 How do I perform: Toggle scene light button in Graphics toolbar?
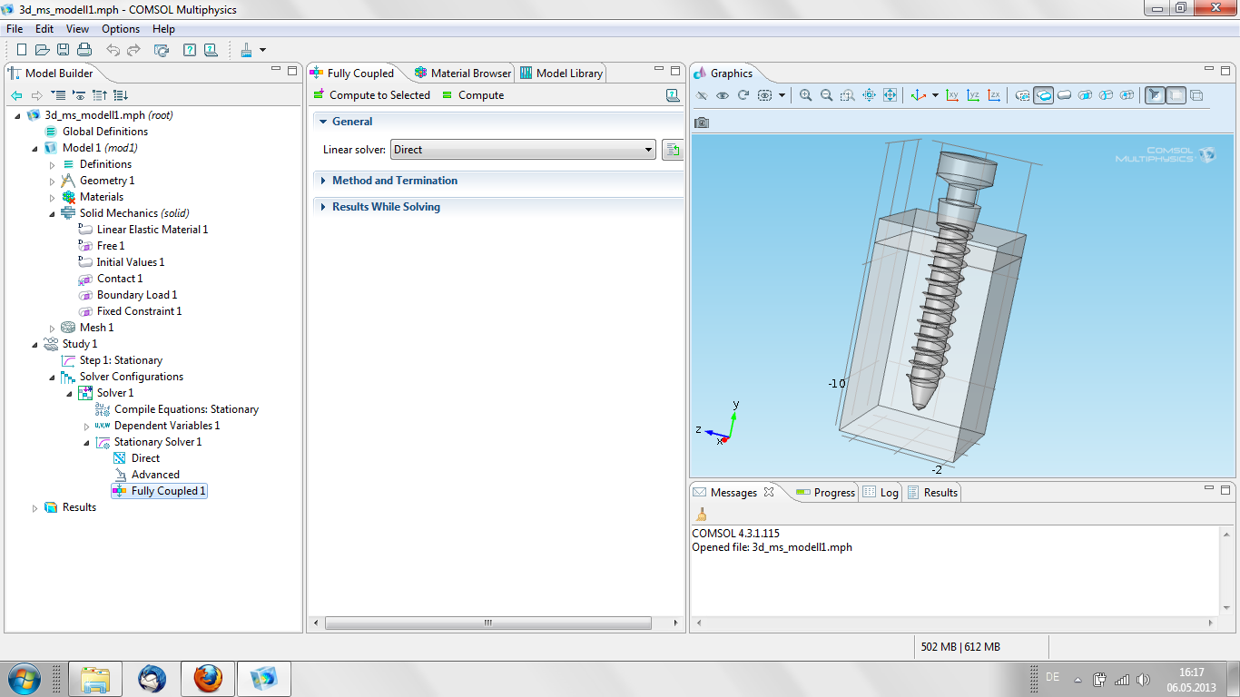[1155, 95]
